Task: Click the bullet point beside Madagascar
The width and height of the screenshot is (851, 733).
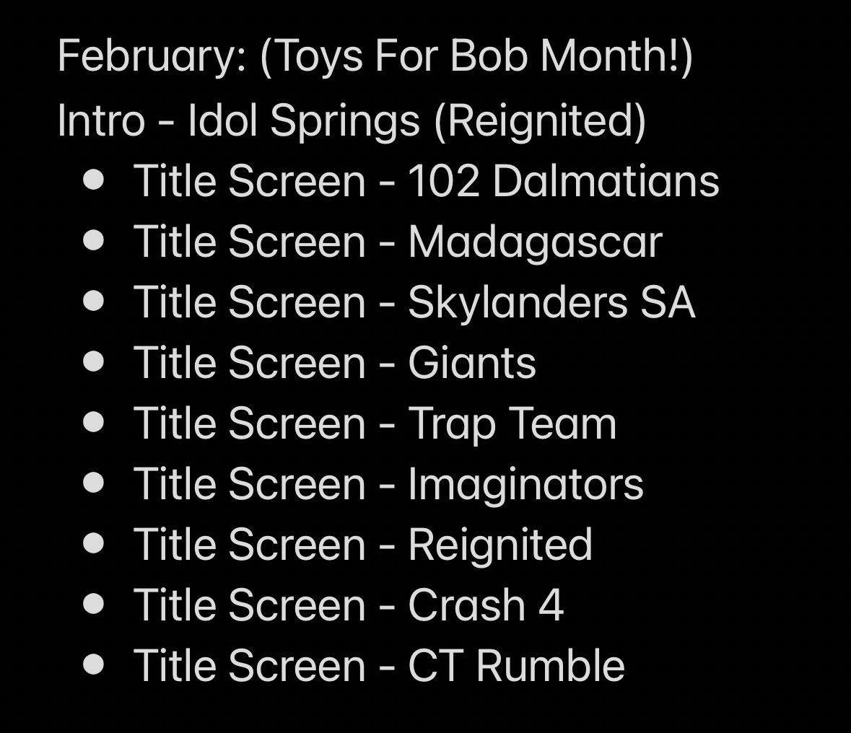Action: 94,240
